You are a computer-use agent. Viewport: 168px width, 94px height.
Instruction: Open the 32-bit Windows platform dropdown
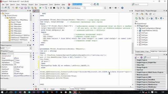click(x=84, y=8)
